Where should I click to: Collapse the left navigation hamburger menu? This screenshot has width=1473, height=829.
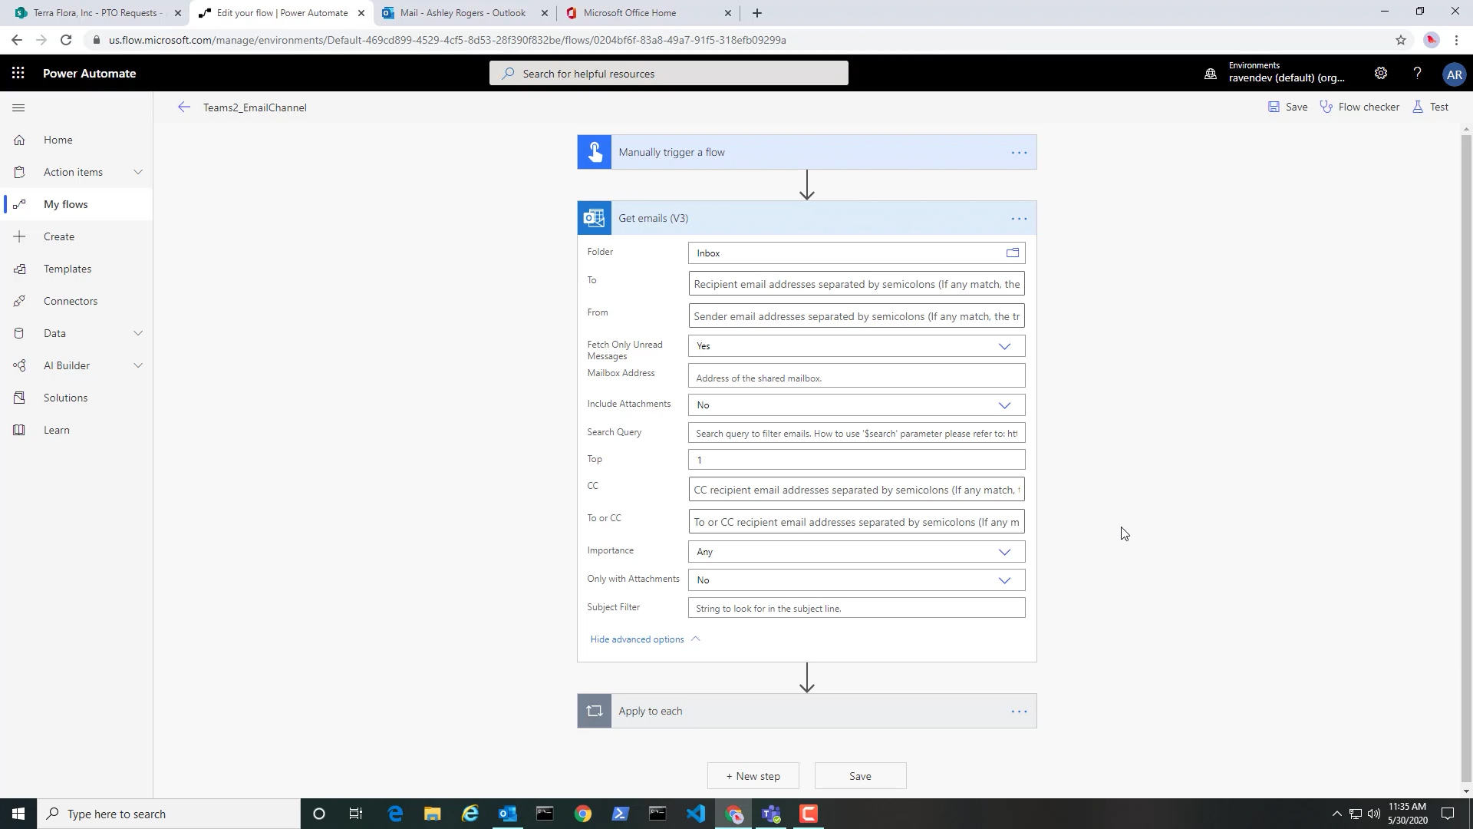click(19, 107)
